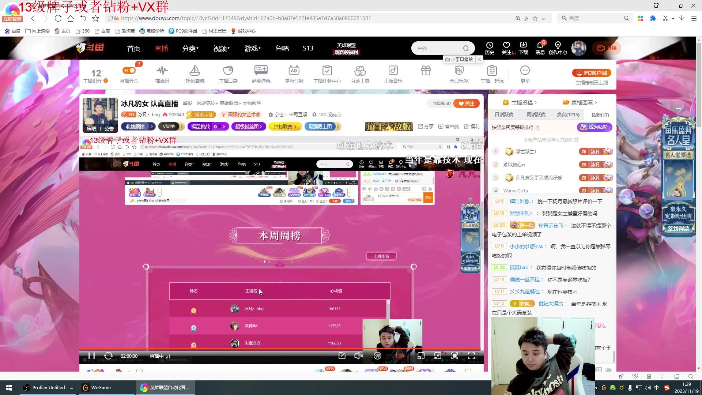
Task: Open the 鱼吧 nav item
Action: (282, 48)
